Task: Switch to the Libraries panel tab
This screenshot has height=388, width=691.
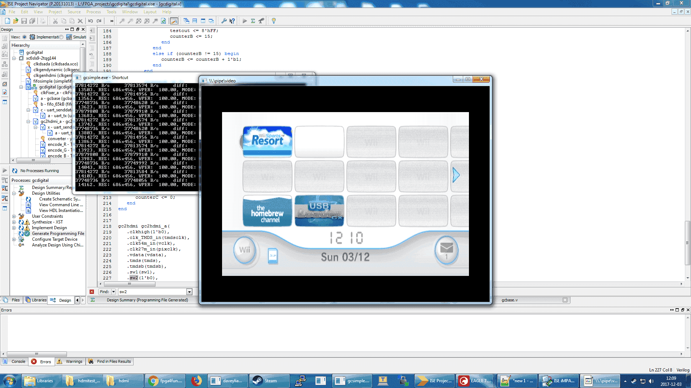Action: click(36, 300)
